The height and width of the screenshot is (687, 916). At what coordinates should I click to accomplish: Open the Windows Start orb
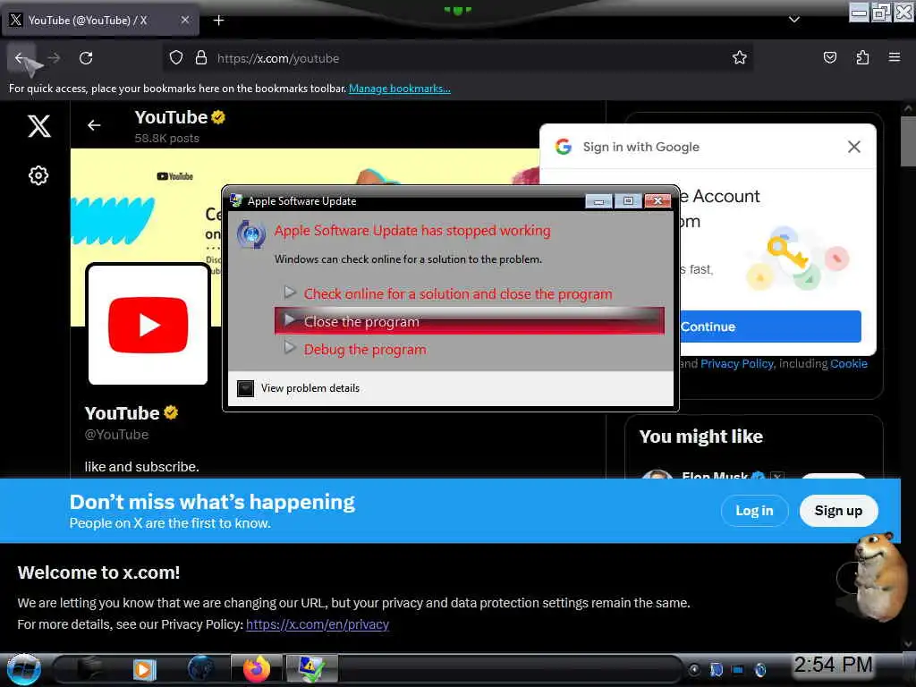[x=23, y=669]
